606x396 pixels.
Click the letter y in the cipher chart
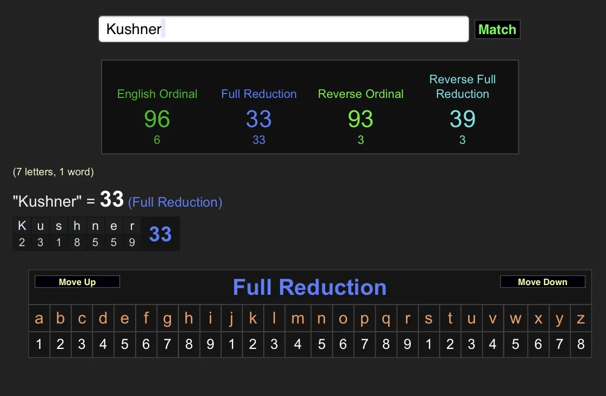(x=559, y=318)
